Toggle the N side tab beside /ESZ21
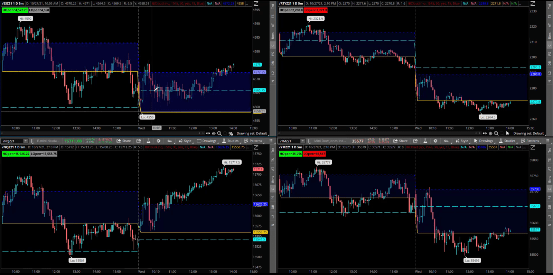 coord(273,81)
